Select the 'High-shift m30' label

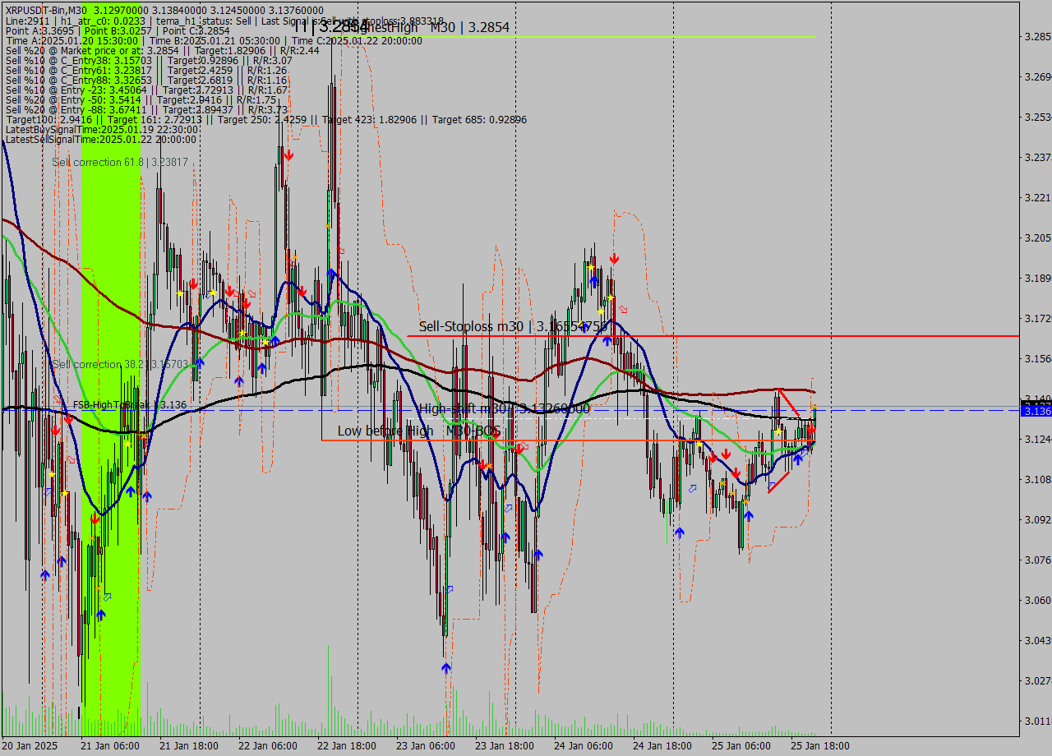click(505, 408)
